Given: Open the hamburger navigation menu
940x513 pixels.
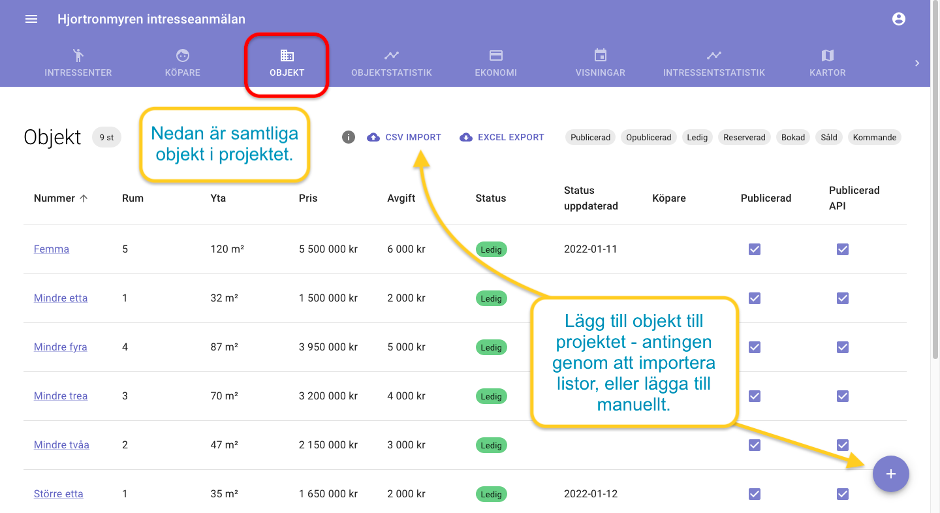Looking at the screenshot, I should [31, 20].
